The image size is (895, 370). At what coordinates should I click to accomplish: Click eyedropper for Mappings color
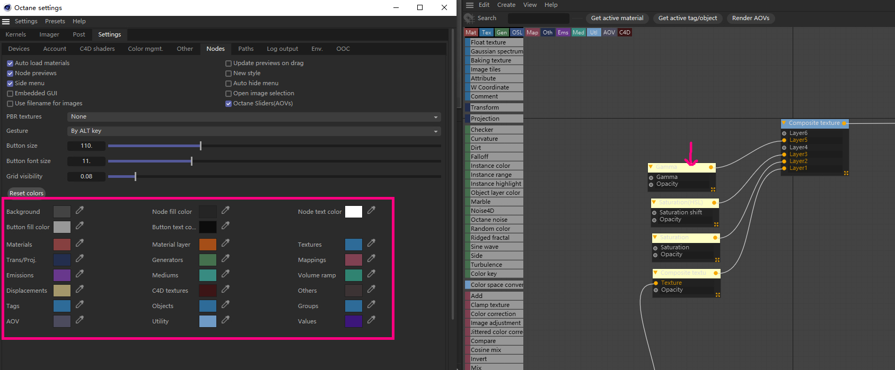click(371, 259)
